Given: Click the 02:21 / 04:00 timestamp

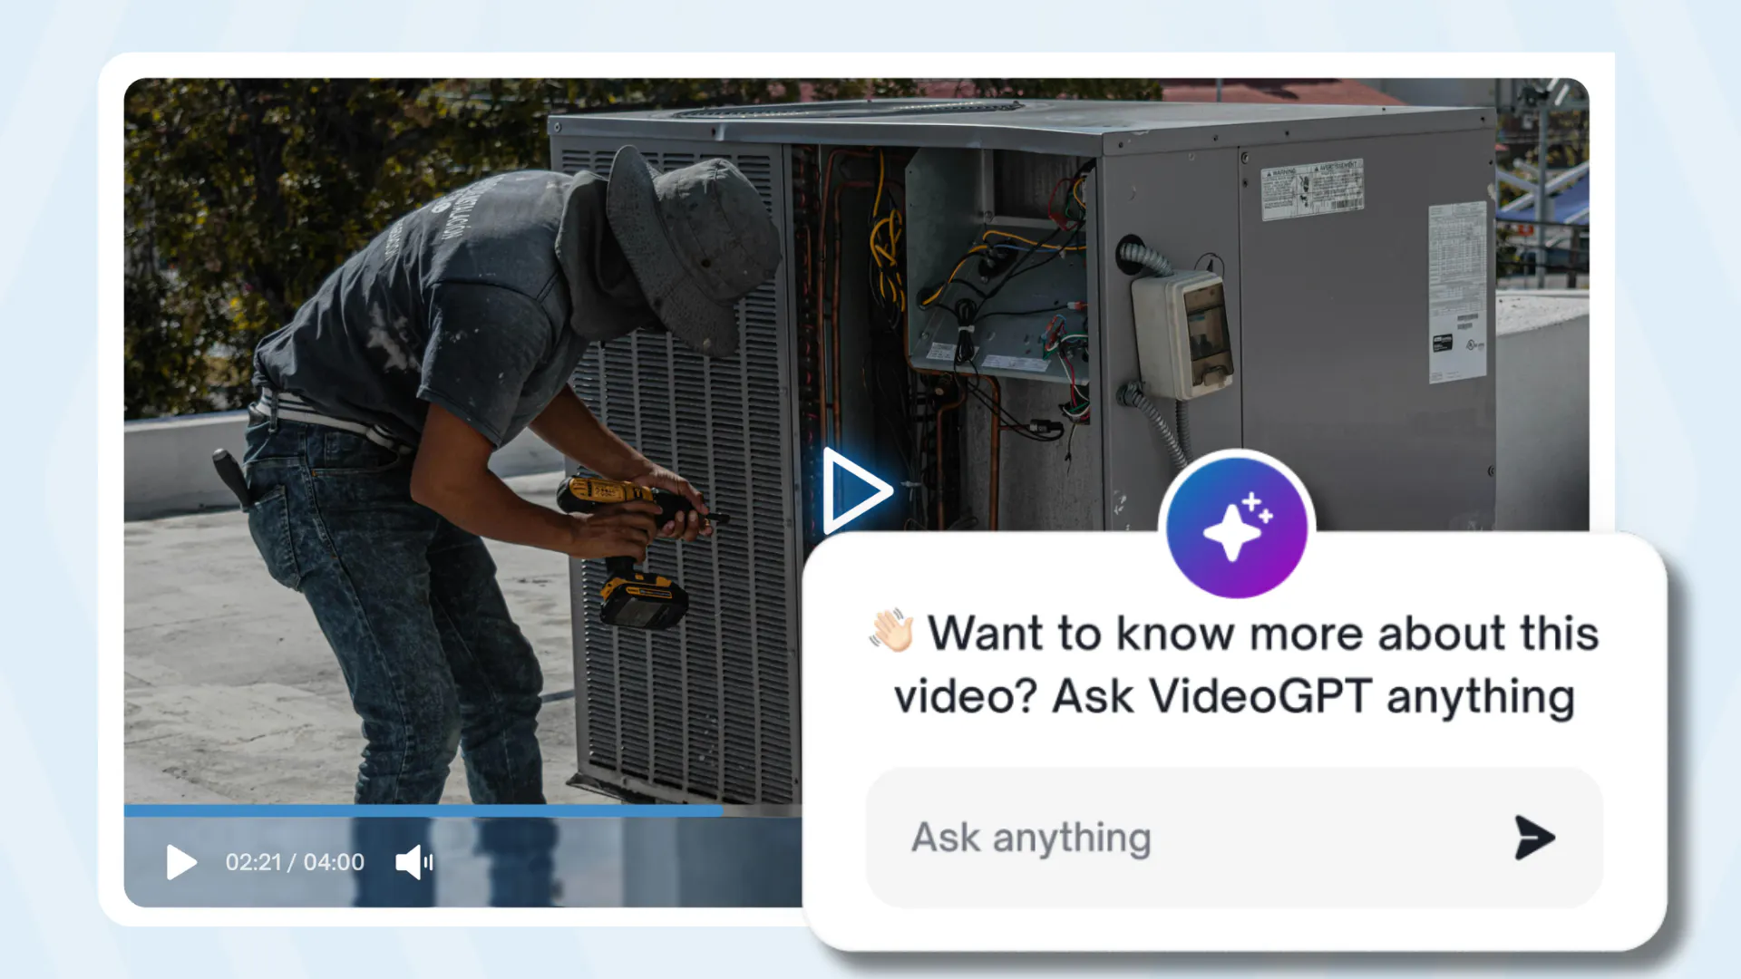Looking at the screenshot, I should click(x=295, y=862).
